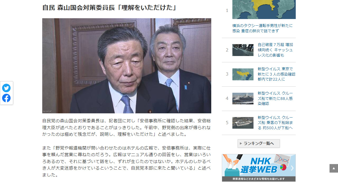This screenshot has height=186, width=338.
Task: Click rank 5 cruise ship port thumbnail
Action: (x=243, y=123)
